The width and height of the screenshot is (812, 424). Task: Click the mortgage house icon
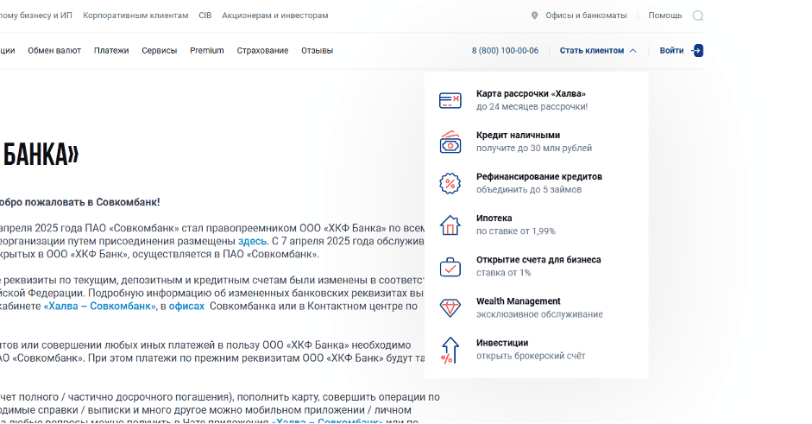click(x=450, y=225)
